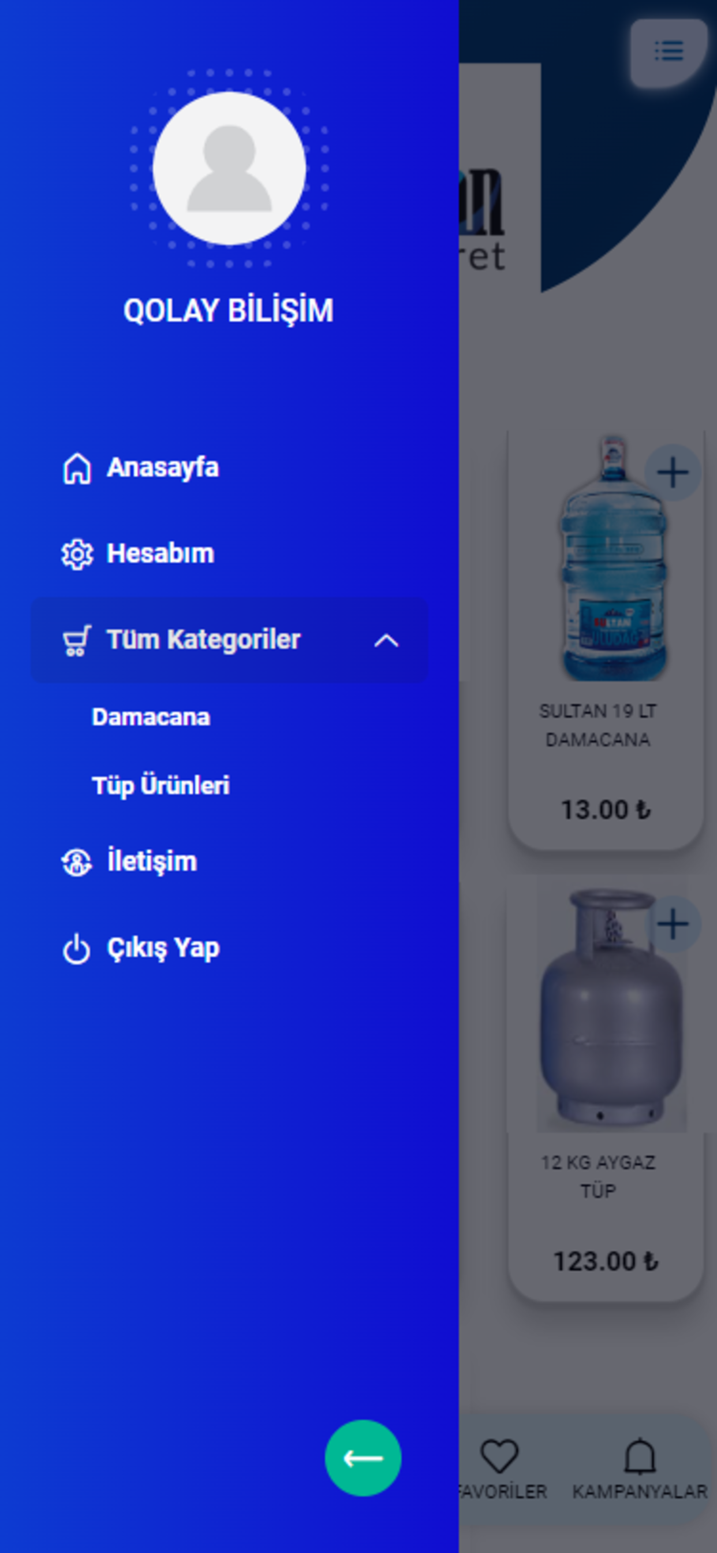Open the Sultan 19 LT Damacana product image
717x1553 pixels.
point(613,558)
